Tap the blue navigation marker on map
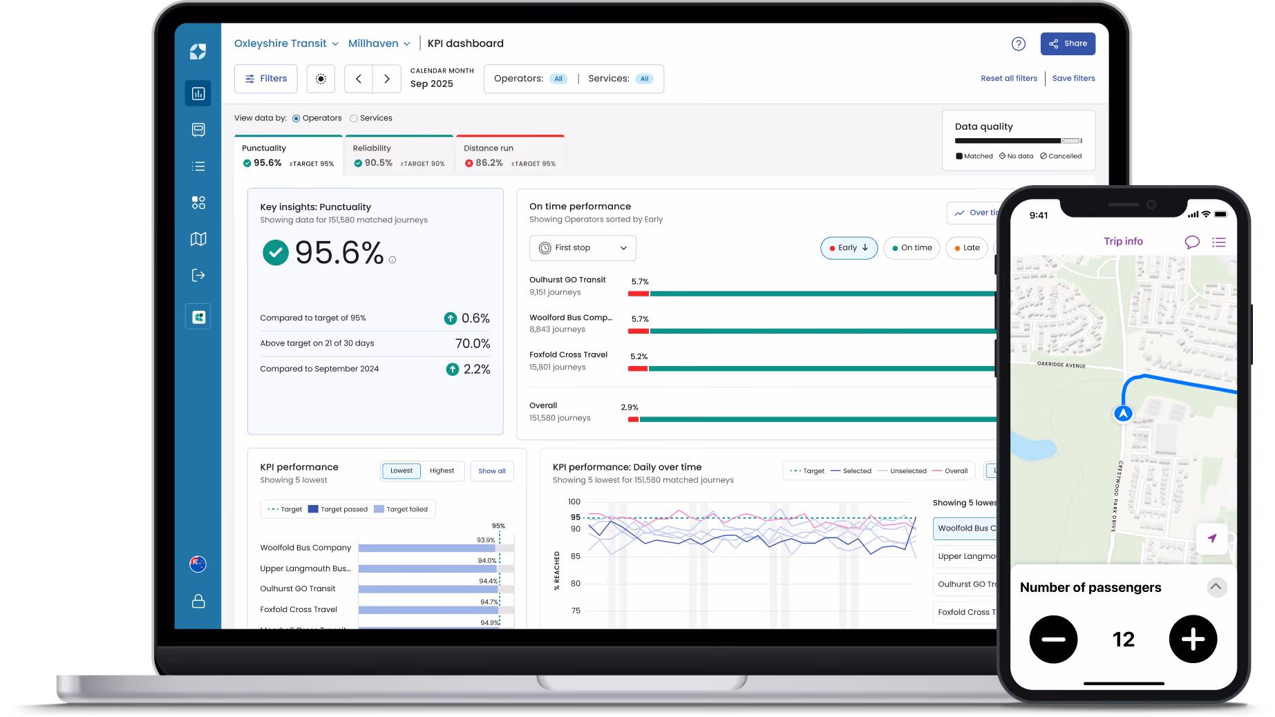This screenshot has width=1275, height=717. (x=1123, y=414)
